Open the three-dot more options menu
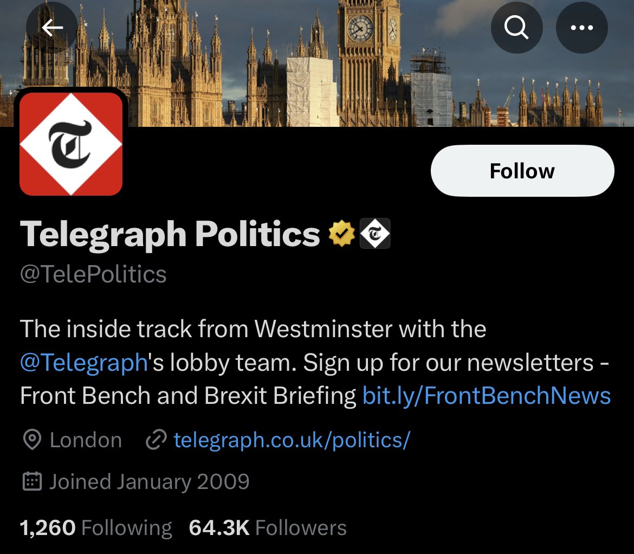 tap(582, 28)
